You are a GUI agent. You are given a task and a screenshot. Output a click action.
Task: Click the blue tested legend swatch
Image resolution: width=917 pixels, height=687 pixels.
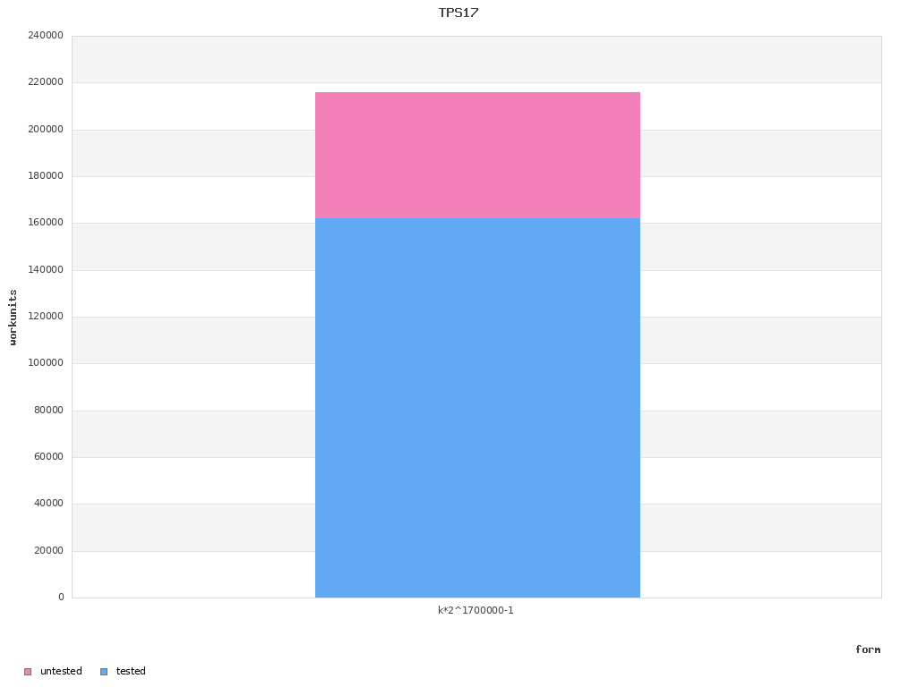pyautogui.click(x=104, y=672)
